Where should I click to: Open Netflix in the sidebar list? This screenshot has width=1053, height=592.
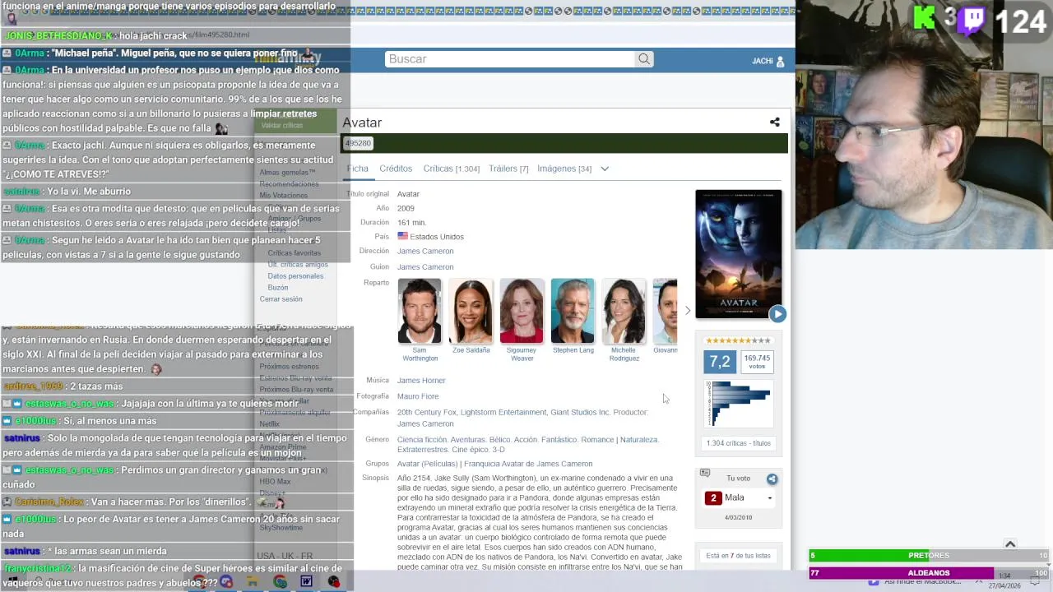(270, 424)
